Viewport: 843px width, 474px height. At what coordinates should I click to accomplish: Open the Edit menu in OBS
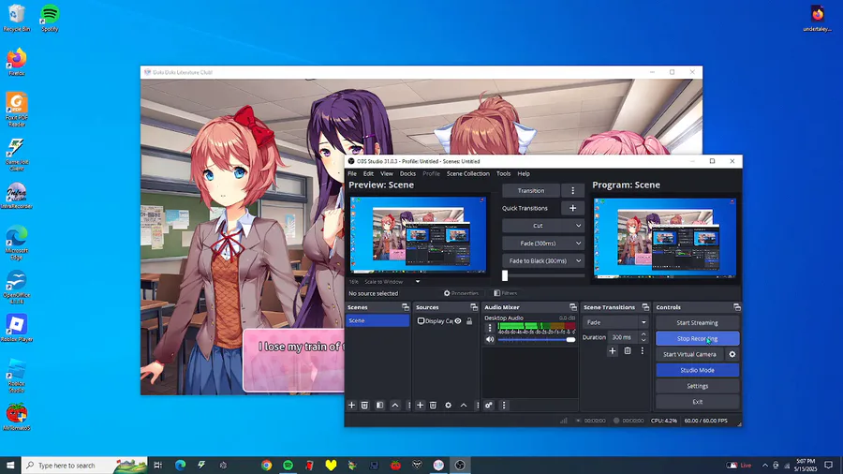coord(368,173)
